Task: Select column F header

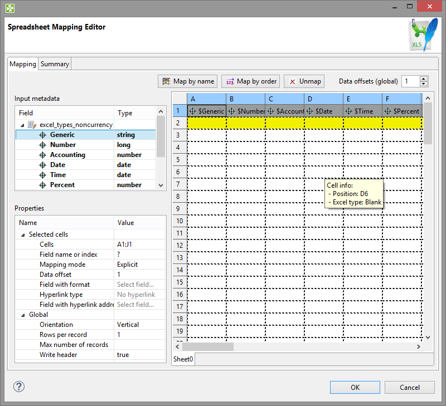Action: [401, 99]
